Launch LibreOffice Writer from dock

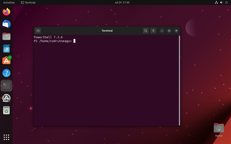[6, 48]
